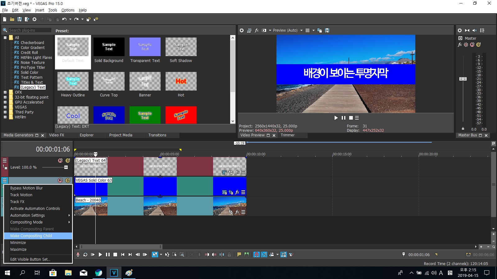Open the Tools menu
The image size is (497, 279).
(x=53, y=10)
